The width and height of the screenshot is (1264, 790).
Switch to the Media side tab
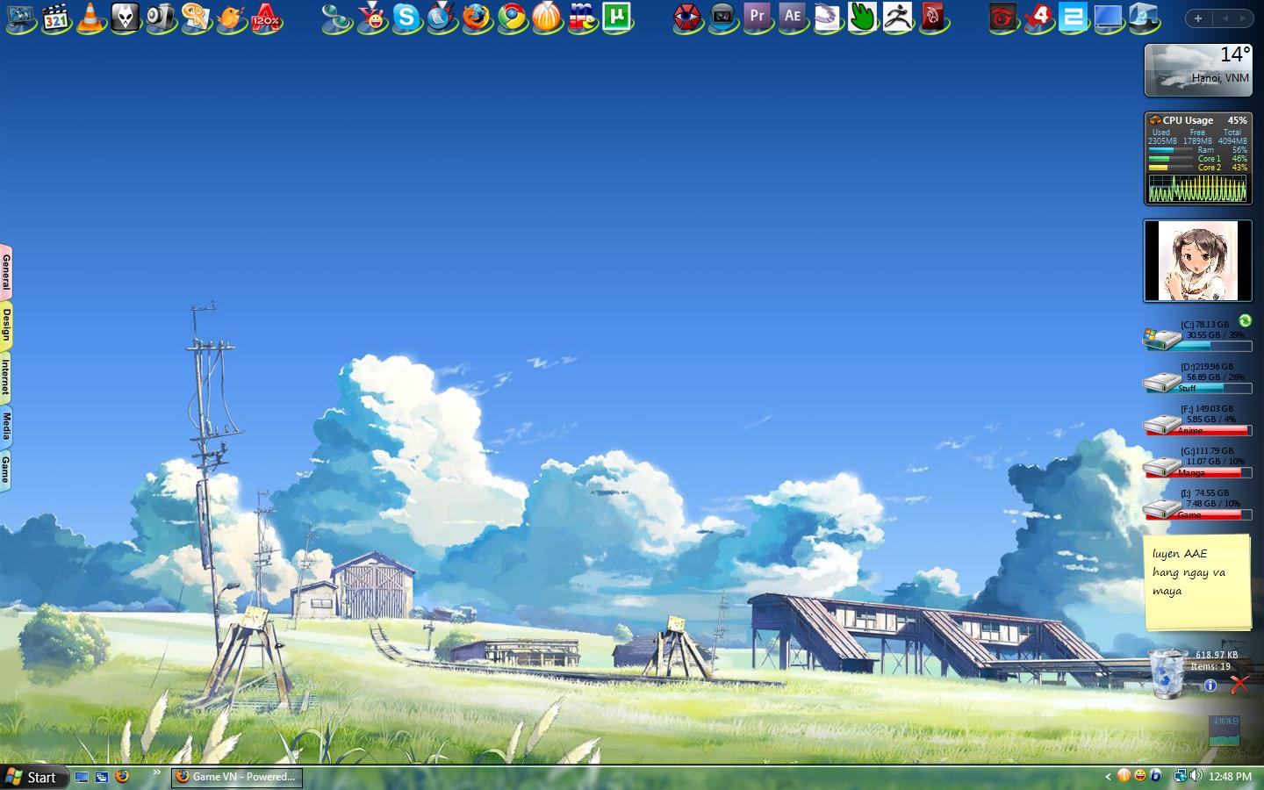coord(5,427)
